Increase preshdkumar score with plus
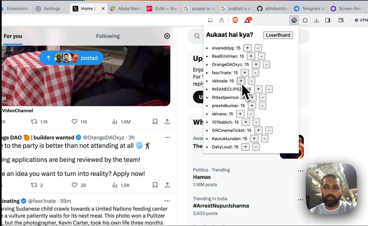 252,106
